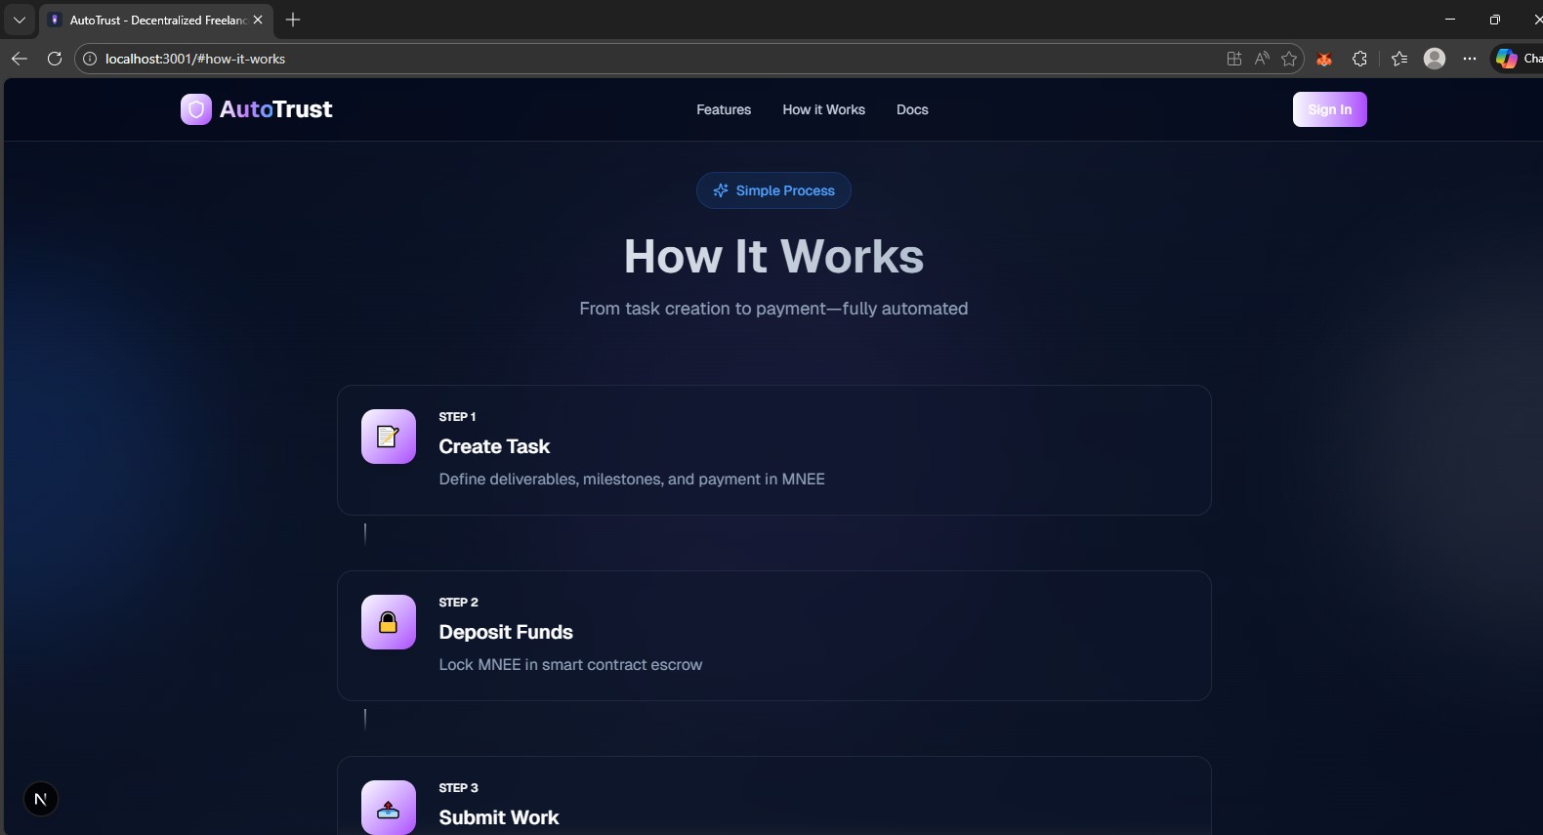Select the Create Task heading
This screenshot has width=1543, height=835.
click(x=494, y=446)
